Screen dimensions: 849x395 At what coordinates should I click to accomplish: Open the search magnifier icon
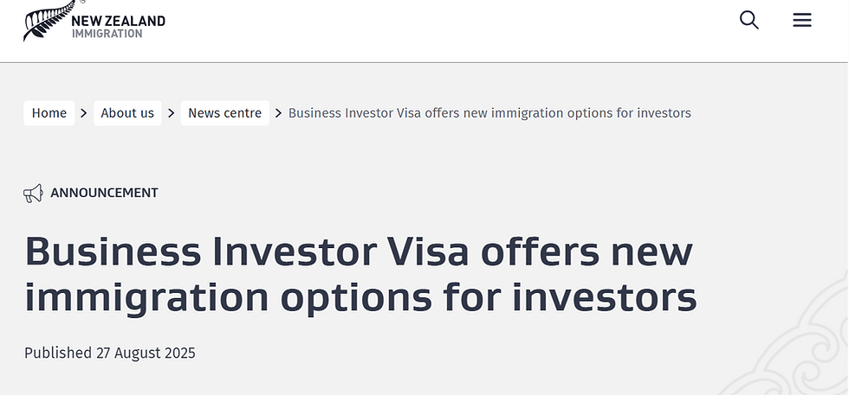749,20
